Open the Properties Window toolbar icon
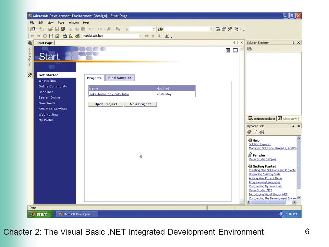 224,29
